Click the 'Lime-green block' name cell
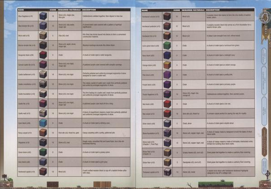Viewport: 271px width, 189px height. [x=152, y=46]
